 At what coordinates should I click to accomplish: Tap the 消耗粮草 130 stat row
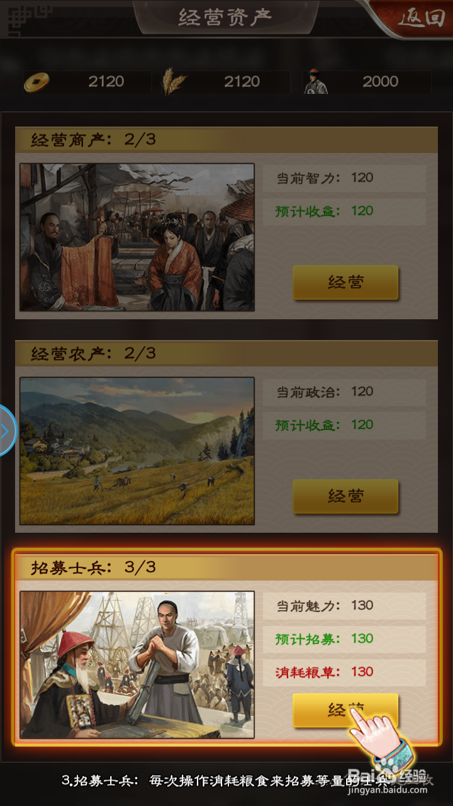coord(344,672)
